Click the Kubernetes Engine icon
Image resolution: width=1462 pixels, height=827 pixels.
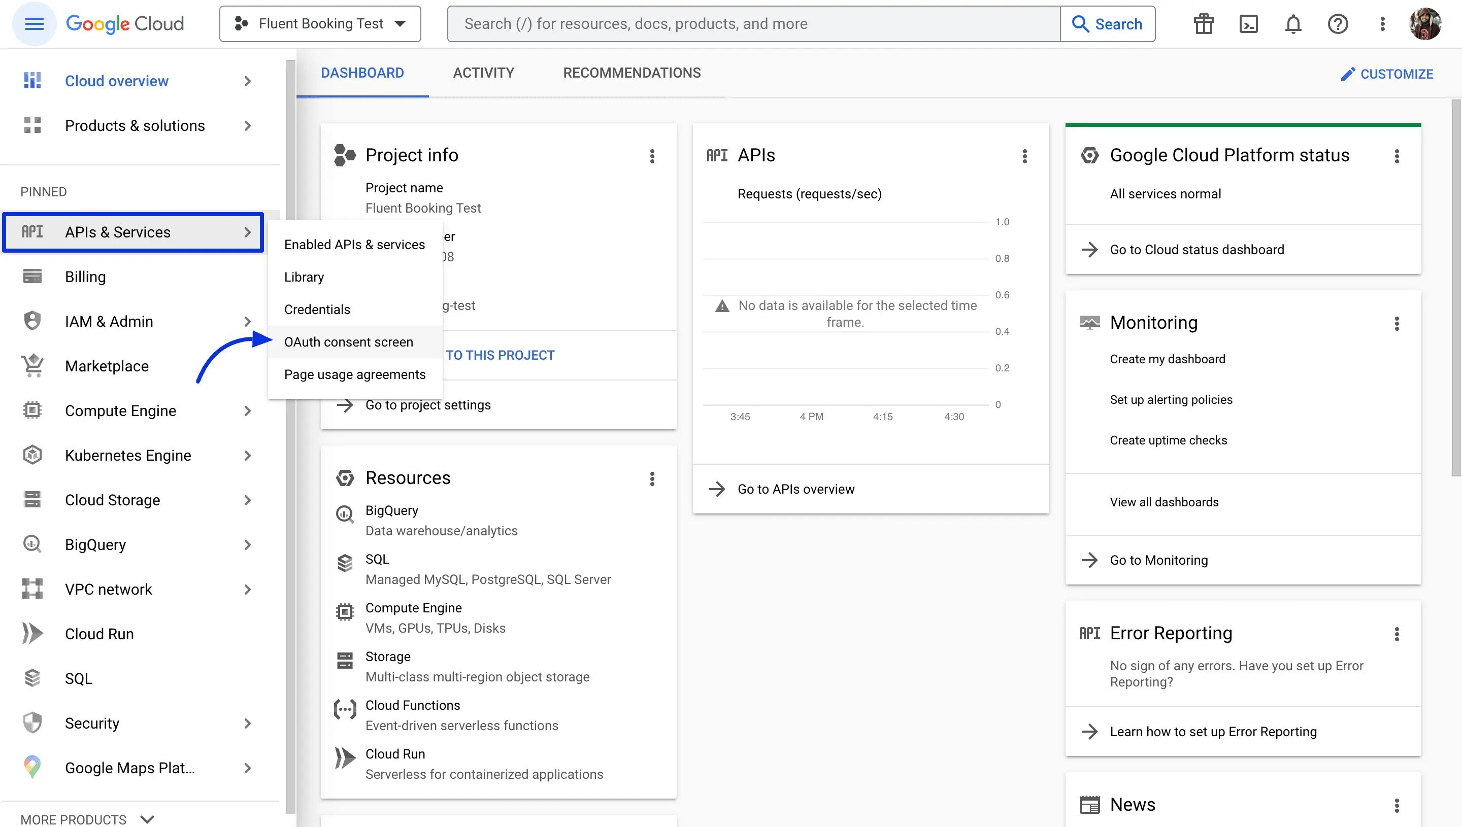click(32, 455)
